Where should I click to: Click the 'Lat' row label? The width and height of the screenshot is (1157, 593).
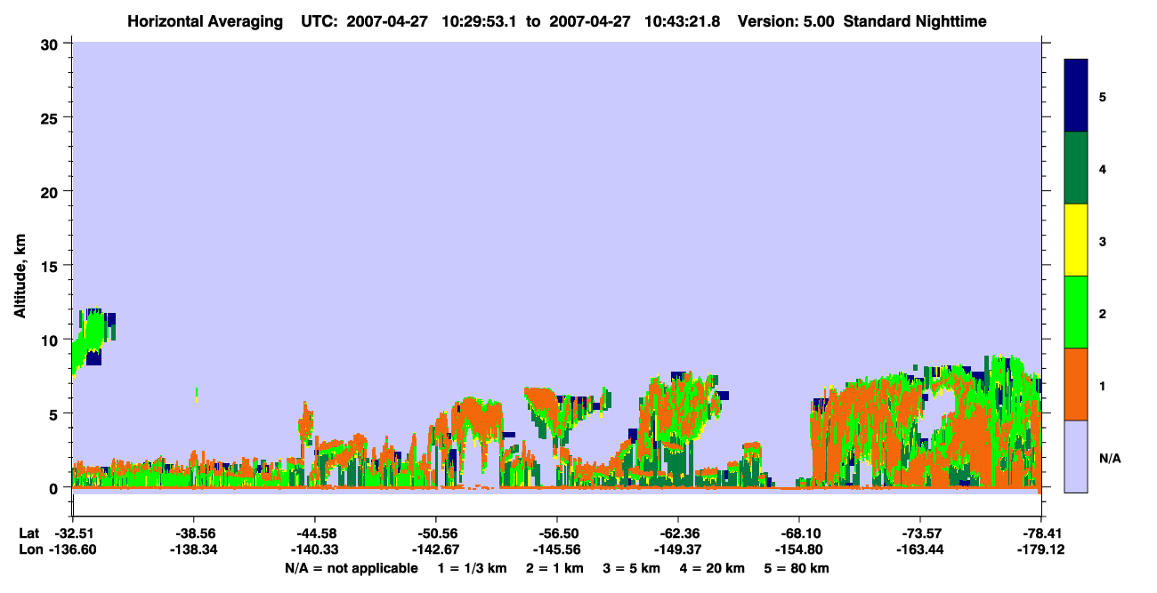28,533
